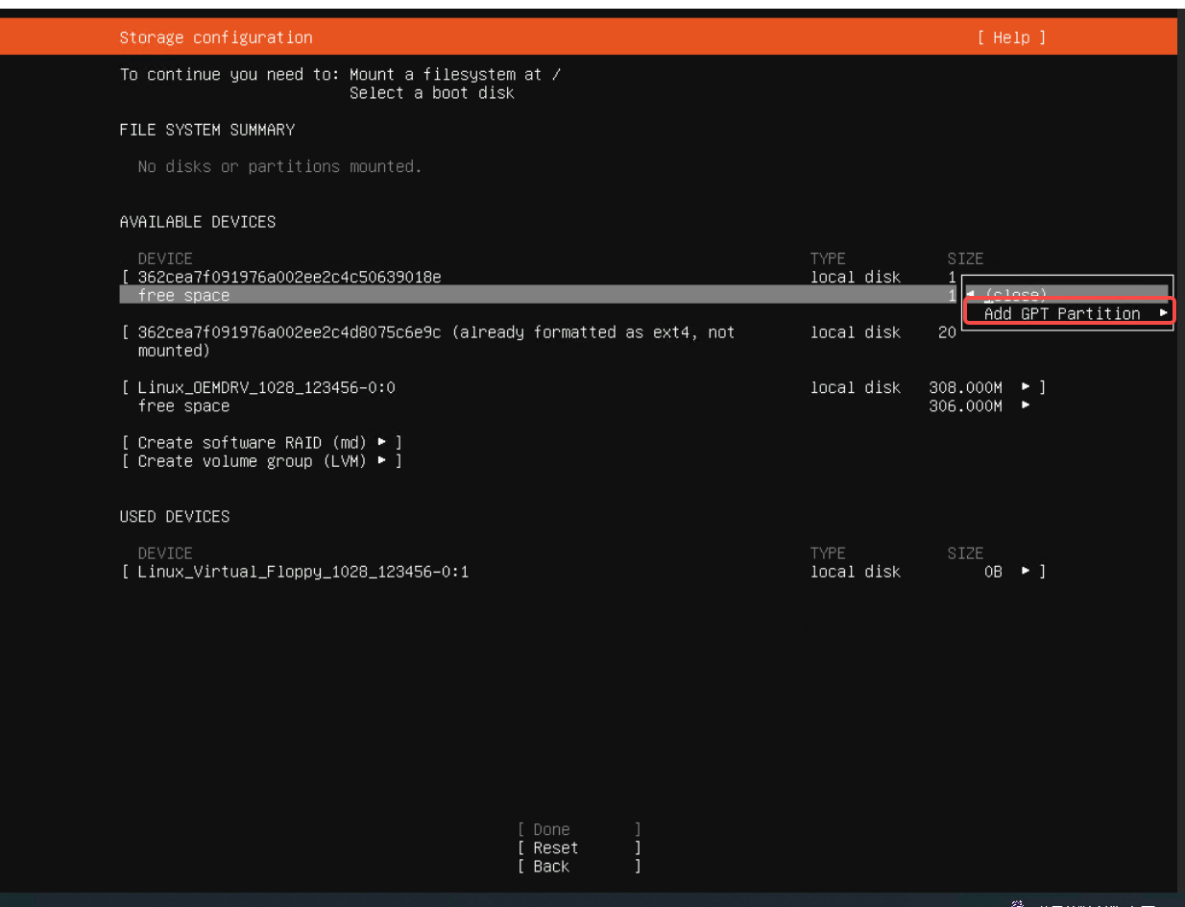This screenshot has height=907, width=1185.
Task: Click the left arrow beside (close)
Action: (971, 294)
